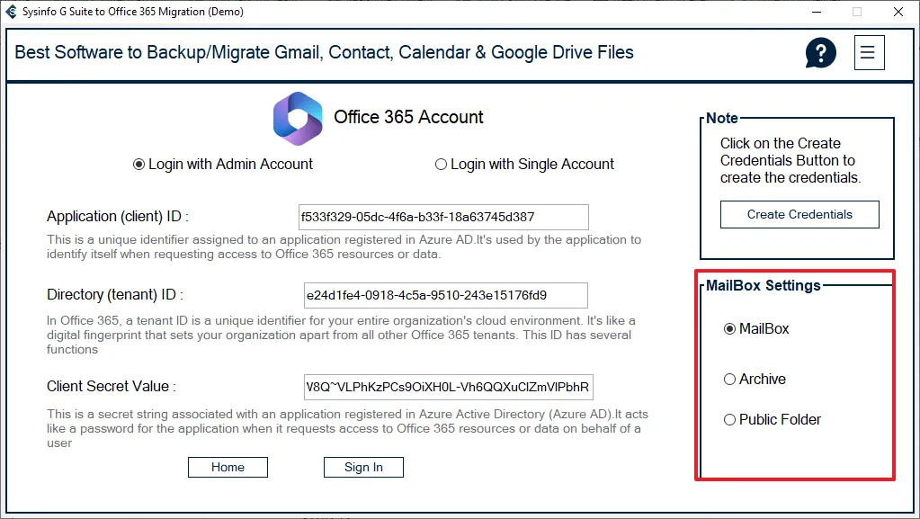Choose the Public Folder radio option
Viewport: 920px width, 519px height.
tap(773, 420)
